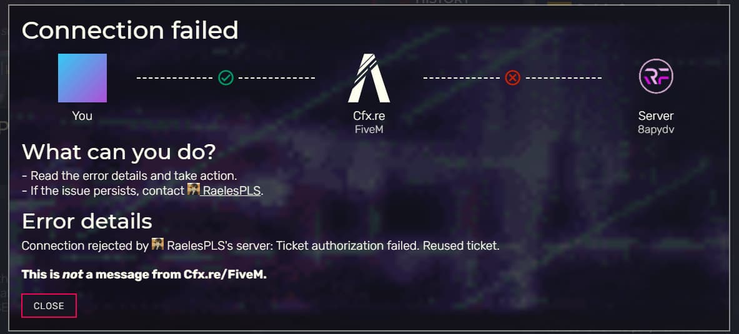The width and height of the screenshot is (739, 334).
Task: Click the 'Reused ticket' error message text
Action: [x=460, y=245]
